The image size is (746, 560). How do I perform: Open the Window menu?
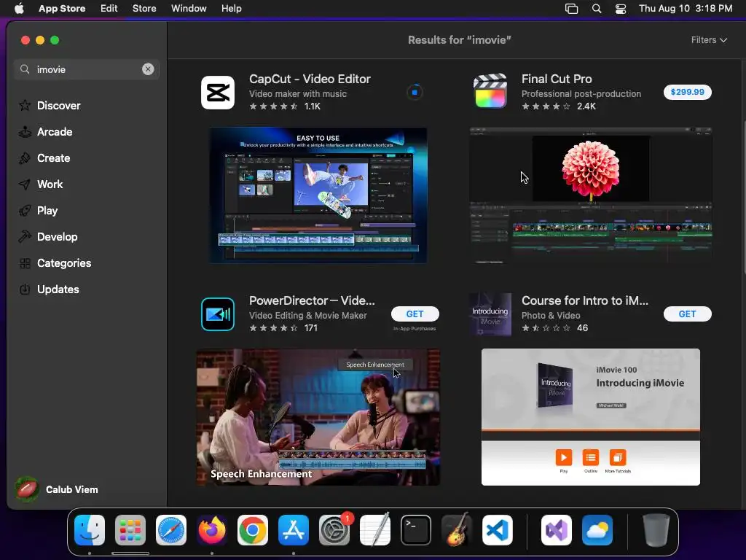[189, 9]
